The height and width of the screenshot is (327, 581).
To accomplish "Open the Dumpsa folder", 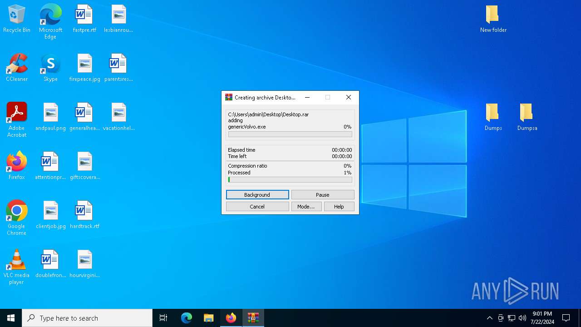I will 527,117.
